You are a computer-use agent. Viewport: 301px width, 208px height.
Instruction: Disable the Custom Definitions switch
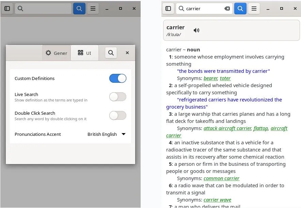point(117,78)
